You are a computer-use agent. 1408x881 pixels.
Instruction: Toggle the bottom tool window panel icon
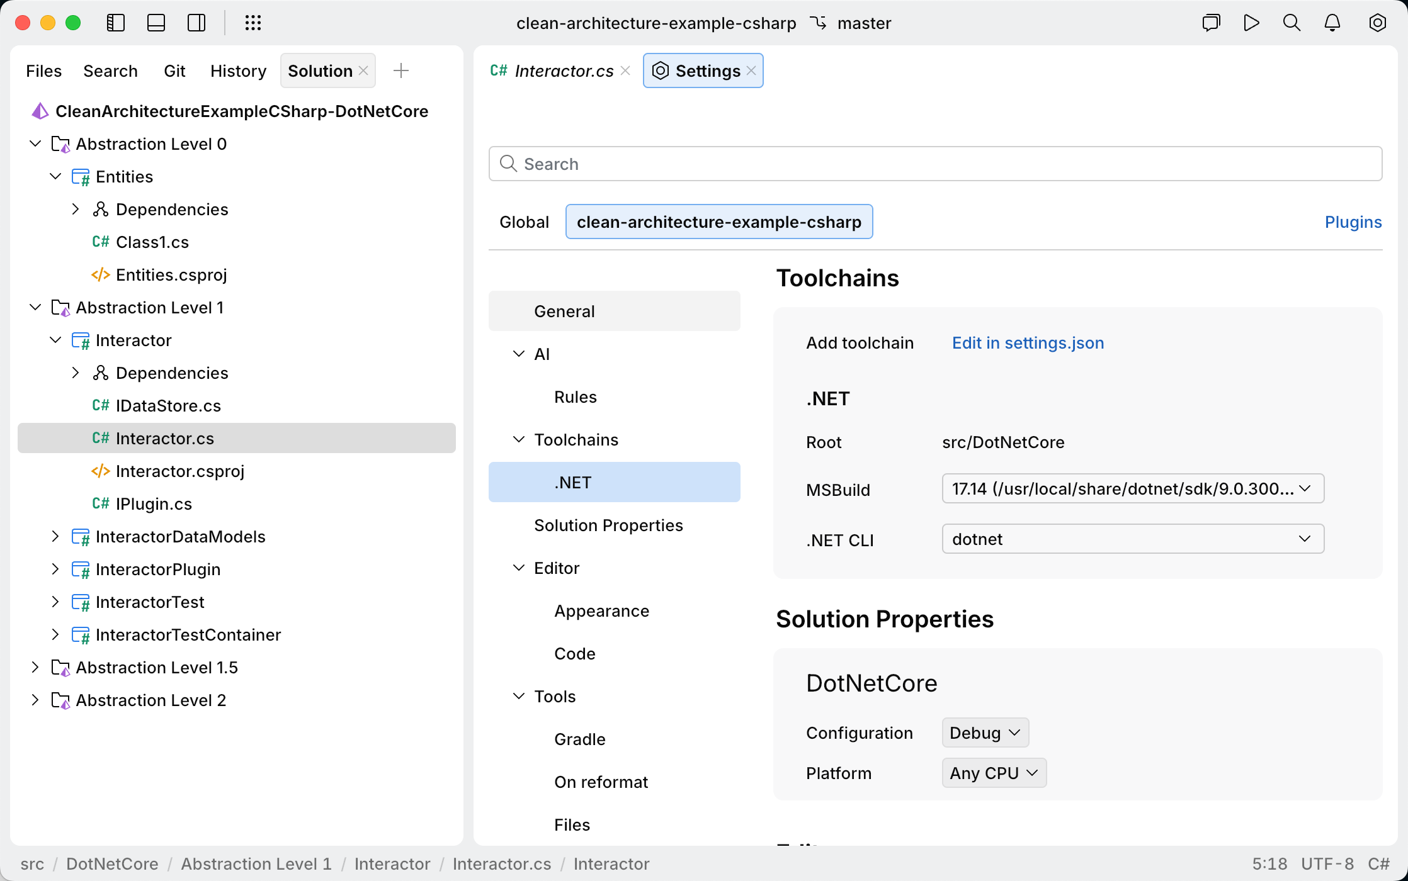[x=156, y=23]
